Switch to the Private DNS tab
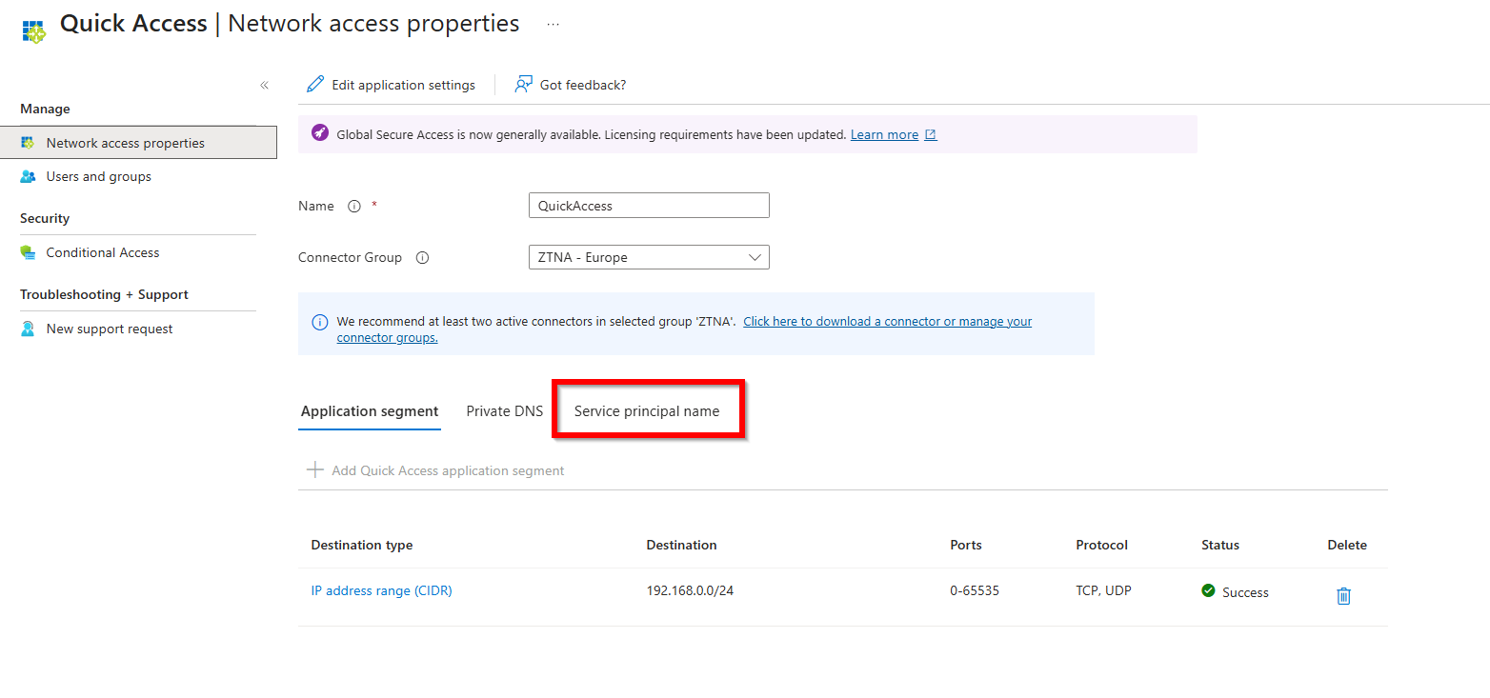The image size is (1490, 698). [x=504, y=411]
